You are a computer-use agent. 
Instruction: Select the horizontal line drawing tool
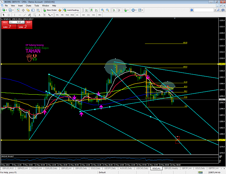point(20,15)
